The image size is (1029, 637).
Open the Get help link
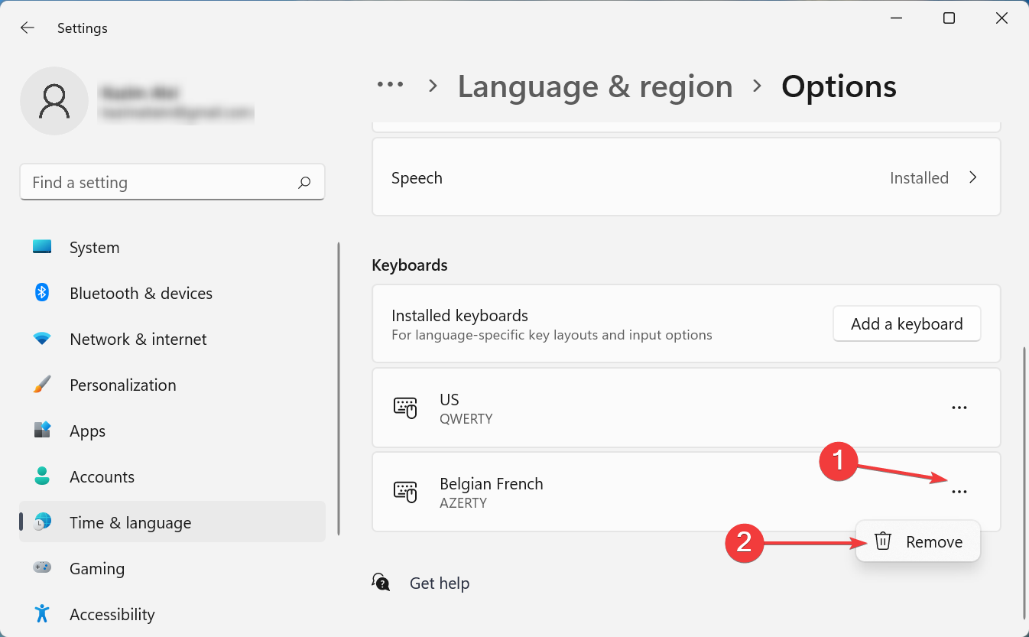(440, 583)
